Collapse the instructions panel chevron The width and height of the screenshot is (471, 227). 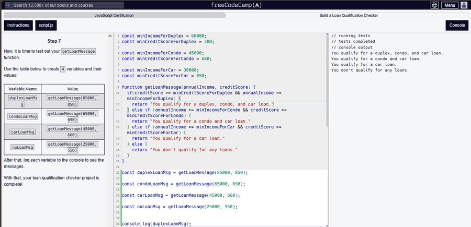point(110,36)
